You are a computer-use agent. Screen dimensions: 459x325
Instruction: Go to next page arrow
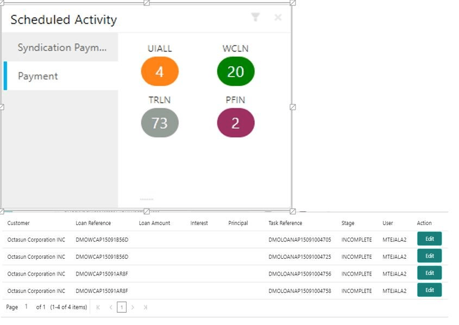(x=133, y=307)
